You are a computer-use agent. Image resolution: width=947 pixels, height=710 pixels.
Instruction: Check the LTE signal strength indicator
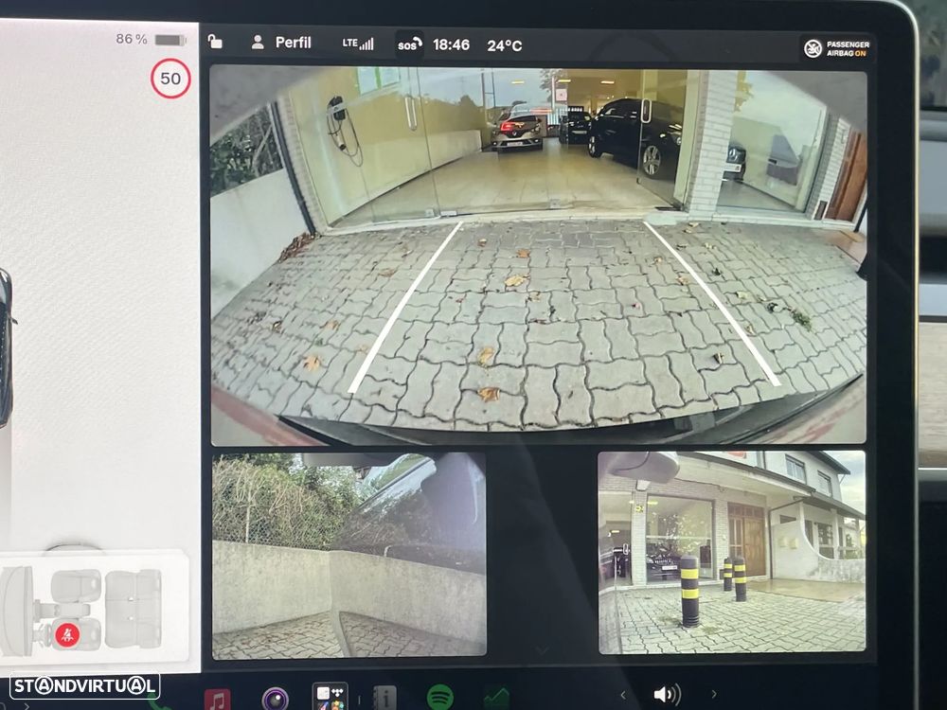tap(358, 44)
